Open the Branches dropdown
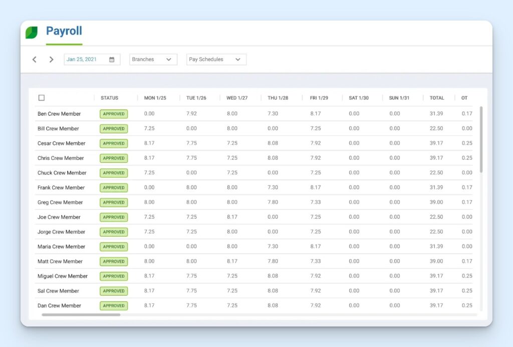Screen dimensions: 513x347 pos(153,60)
